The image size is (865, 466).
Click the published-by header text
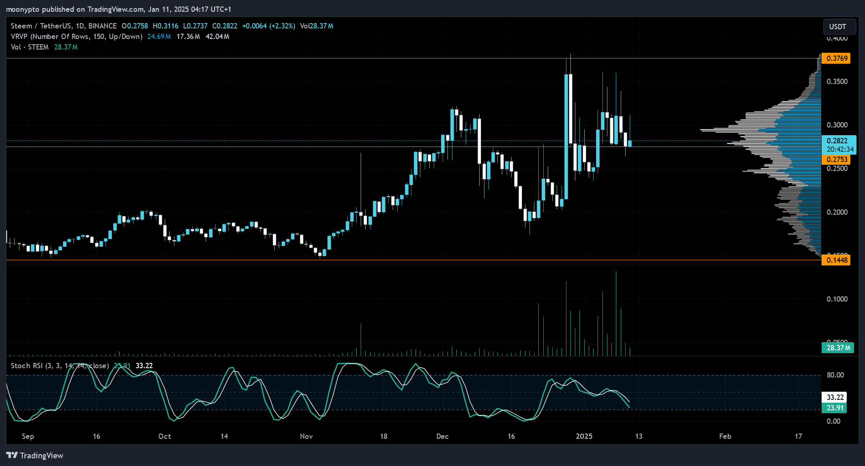pos(118,9)
